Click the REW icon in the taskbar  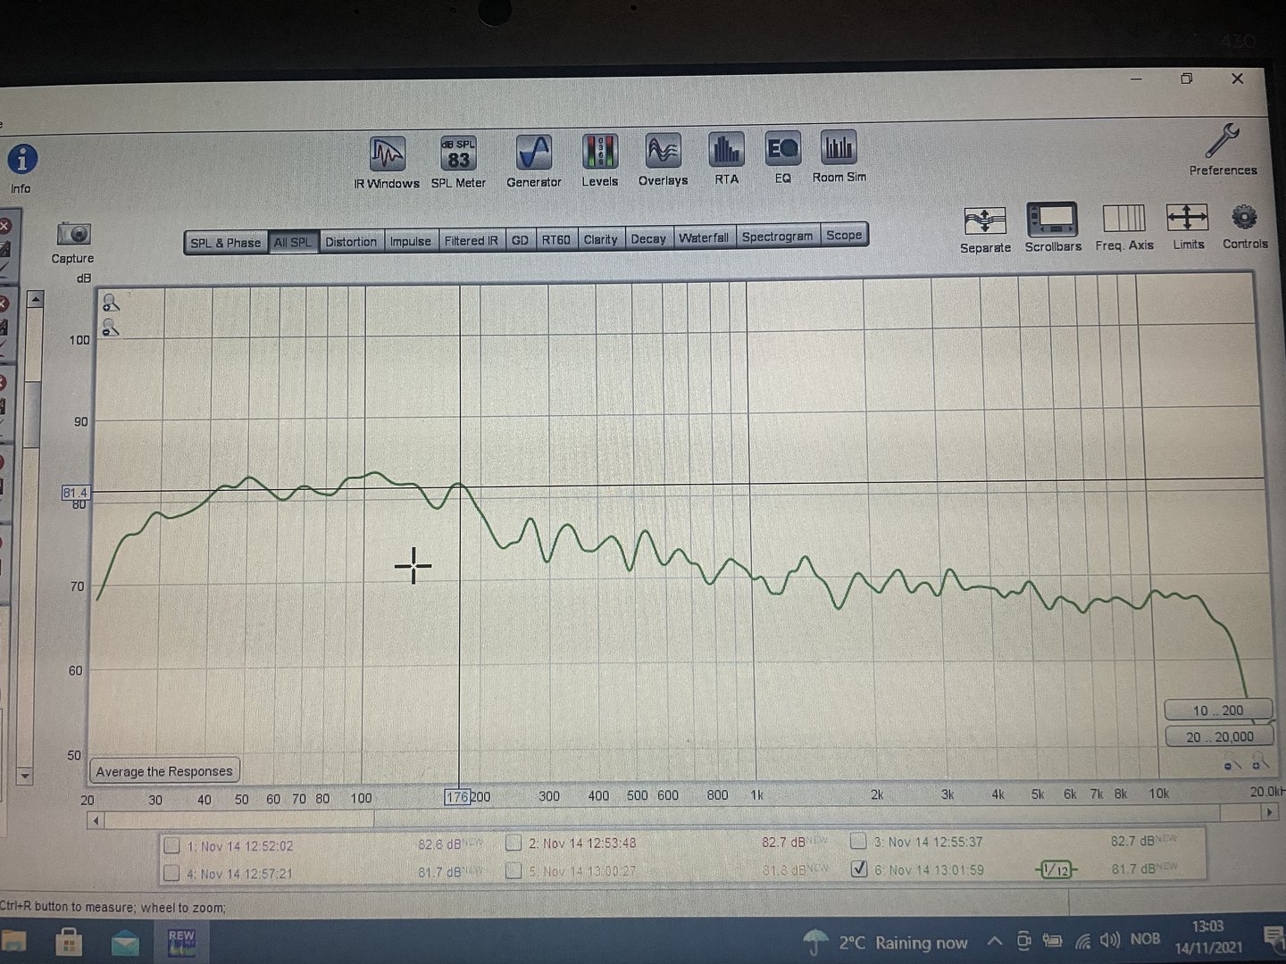pos(181,942)
